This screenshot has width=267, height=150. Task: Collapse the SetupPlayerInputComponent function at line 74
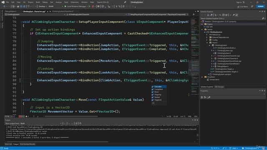[x=21, y=22]
